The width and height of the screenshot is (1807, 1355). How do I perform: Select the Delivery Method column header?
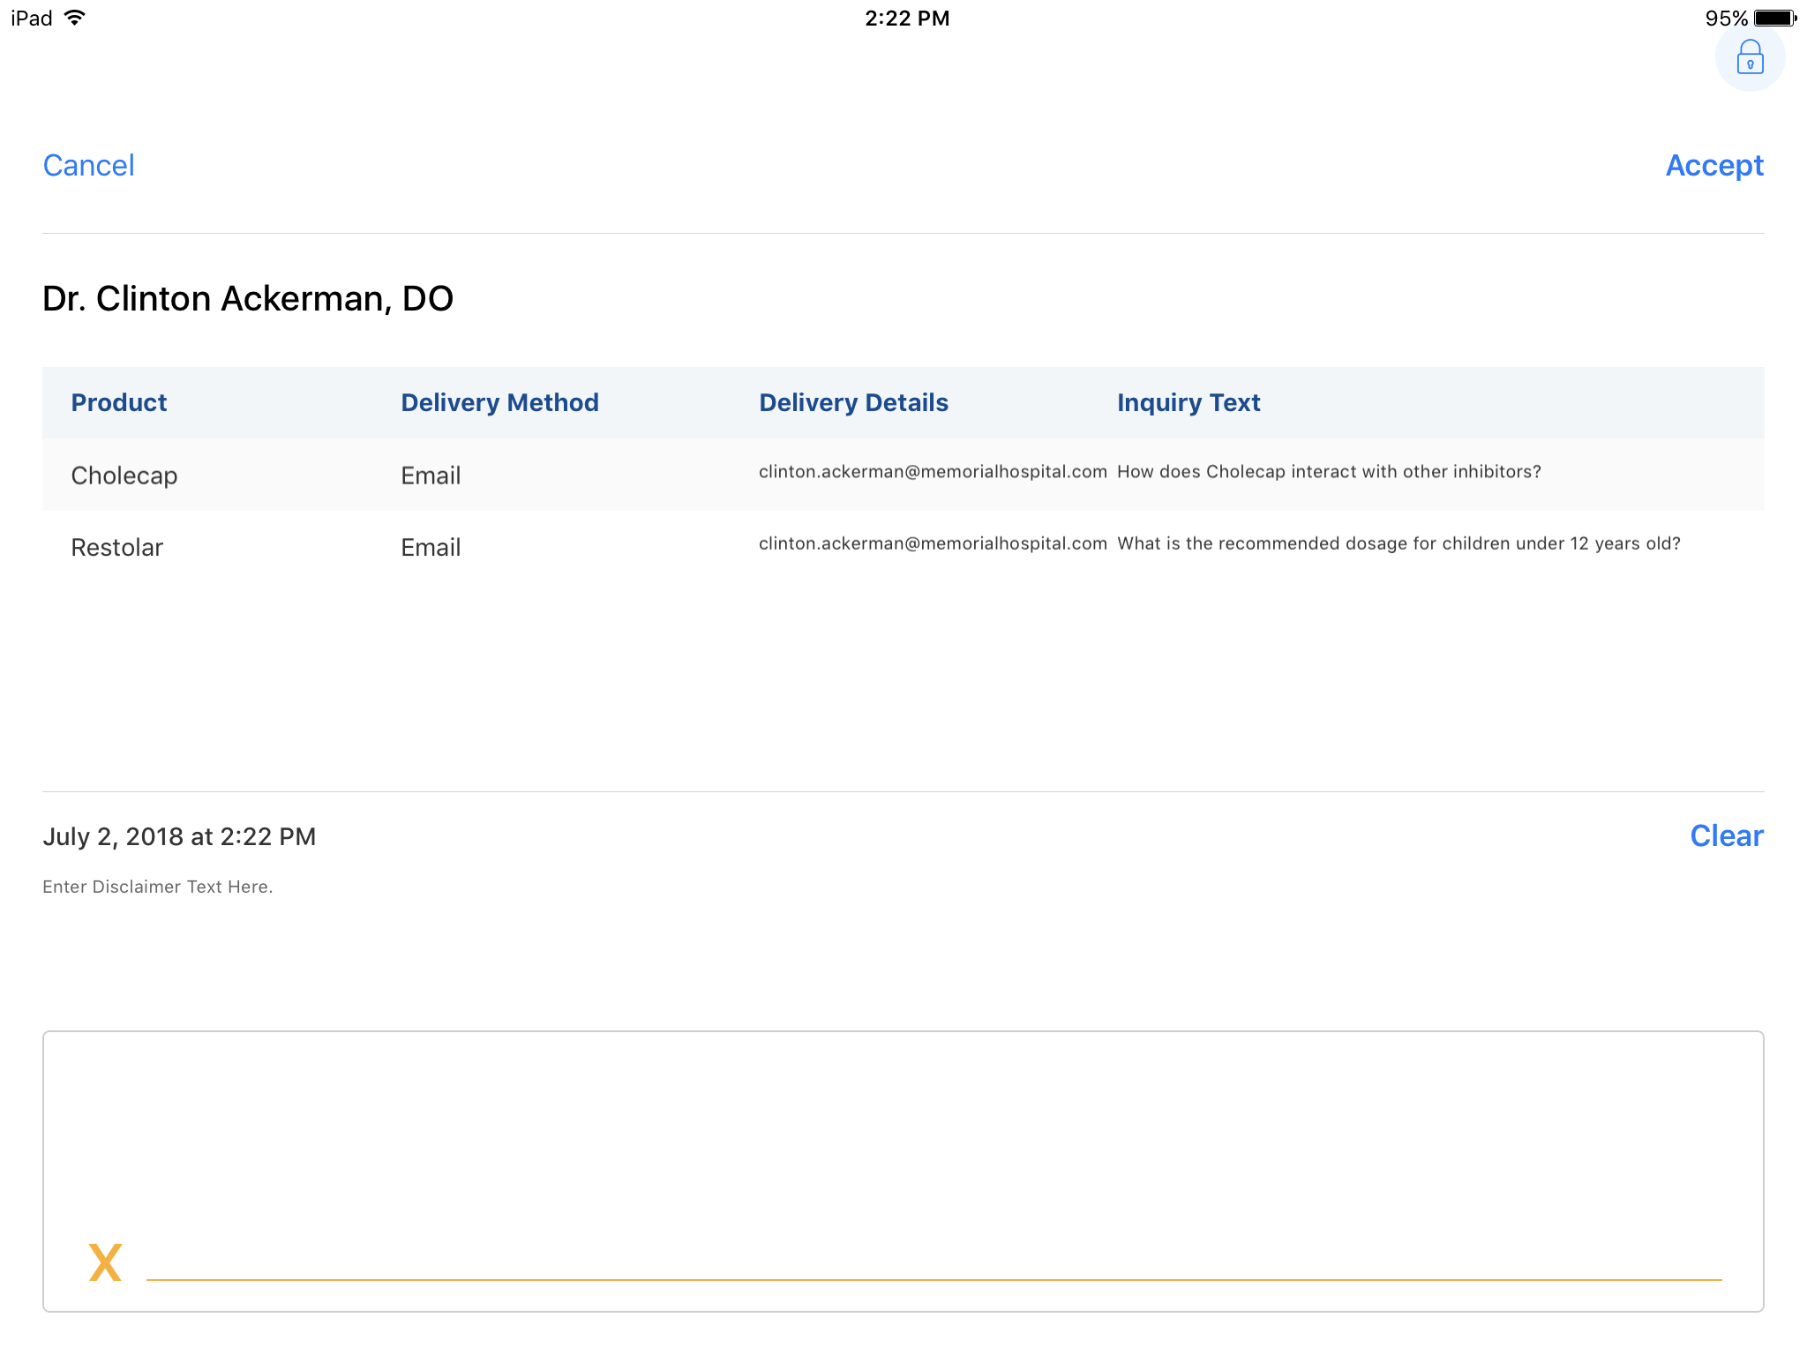point(499,402)
